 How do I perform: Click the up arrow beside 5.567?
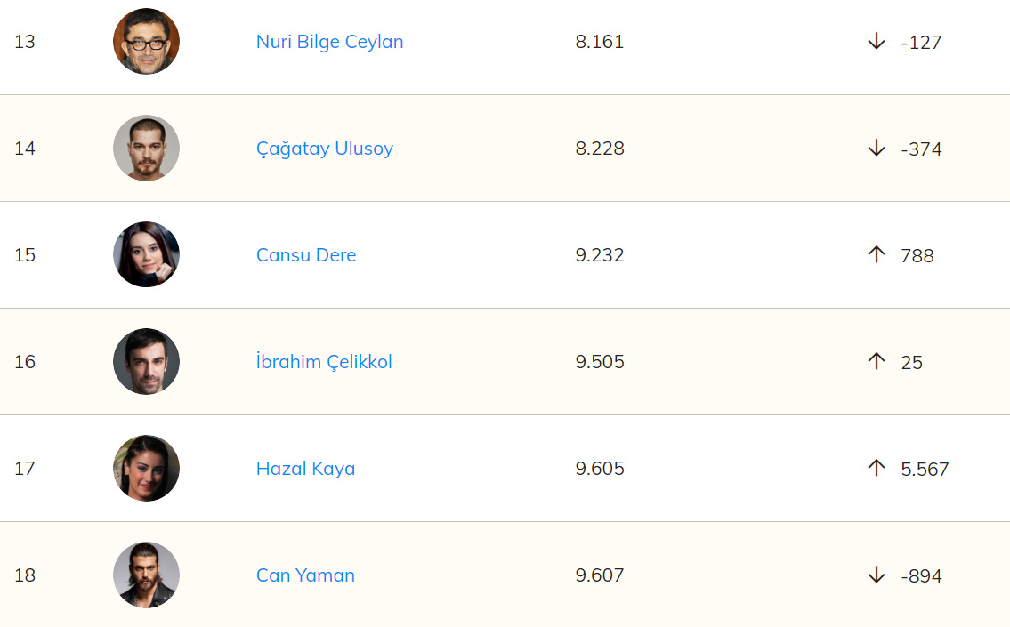click(877, 468)
